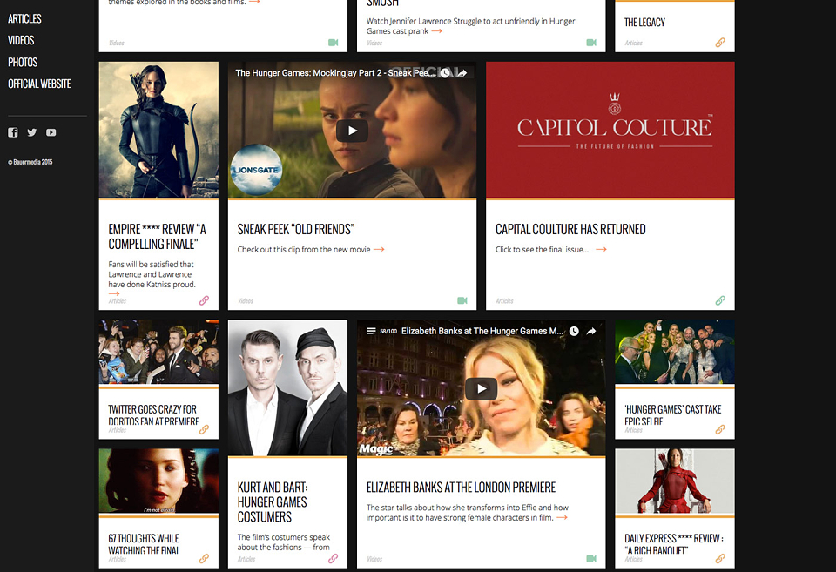The image size is (836, 572).
Task: Play the Mockingjay Part 2 sneak peek video
Action: [x=352, y=131]
